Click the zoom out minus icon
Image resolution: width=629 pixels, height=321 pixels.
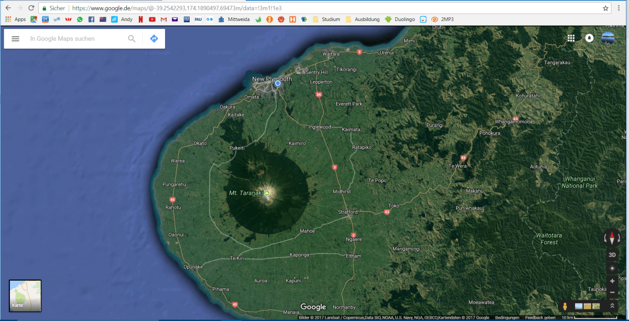(x=612, y=292)
